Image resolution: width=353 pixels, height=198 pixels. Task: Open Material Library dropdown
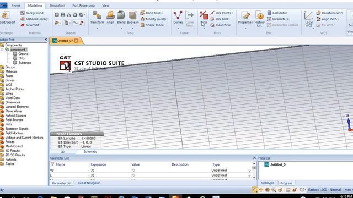[35, 19]
